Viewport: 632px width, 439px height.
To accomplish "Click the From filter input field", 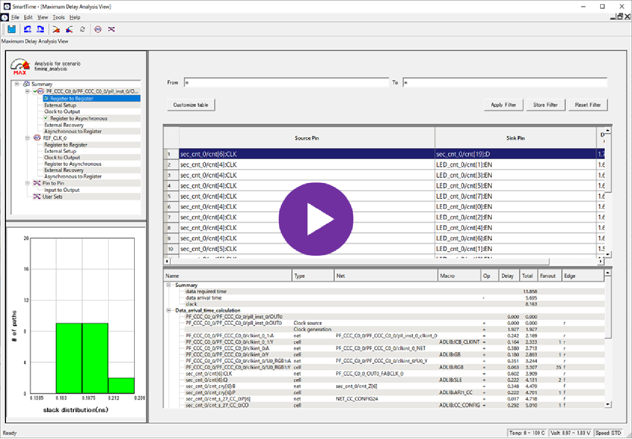I will point(286,82).
